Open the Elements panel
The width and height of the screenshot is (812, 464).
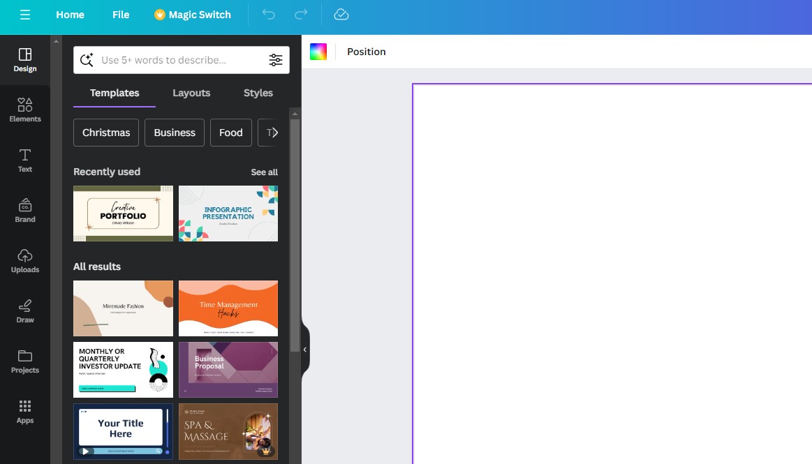pyautogui.click(x=25, y=110)
